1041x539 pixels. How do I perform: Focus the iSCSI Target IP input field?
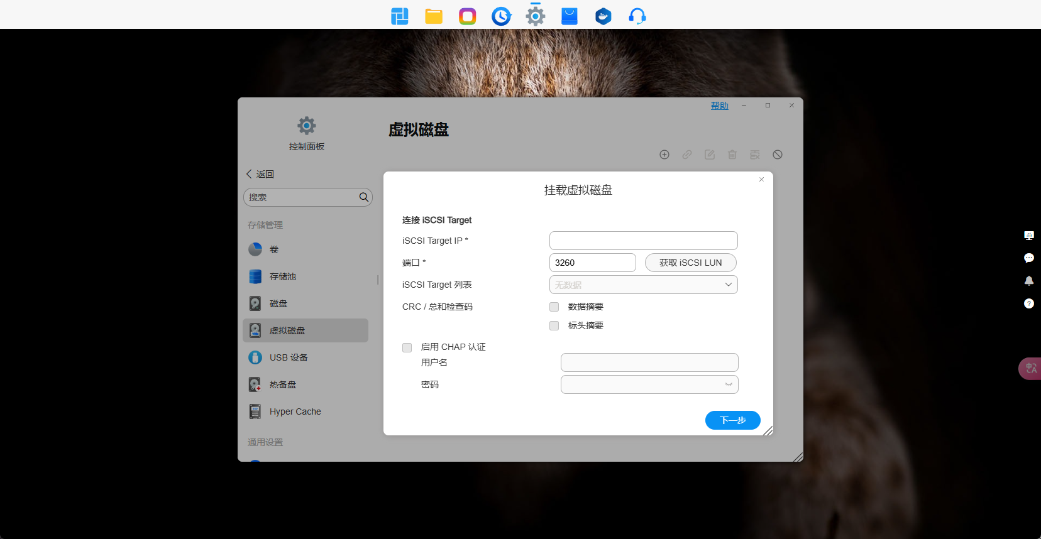pos(644,241)
